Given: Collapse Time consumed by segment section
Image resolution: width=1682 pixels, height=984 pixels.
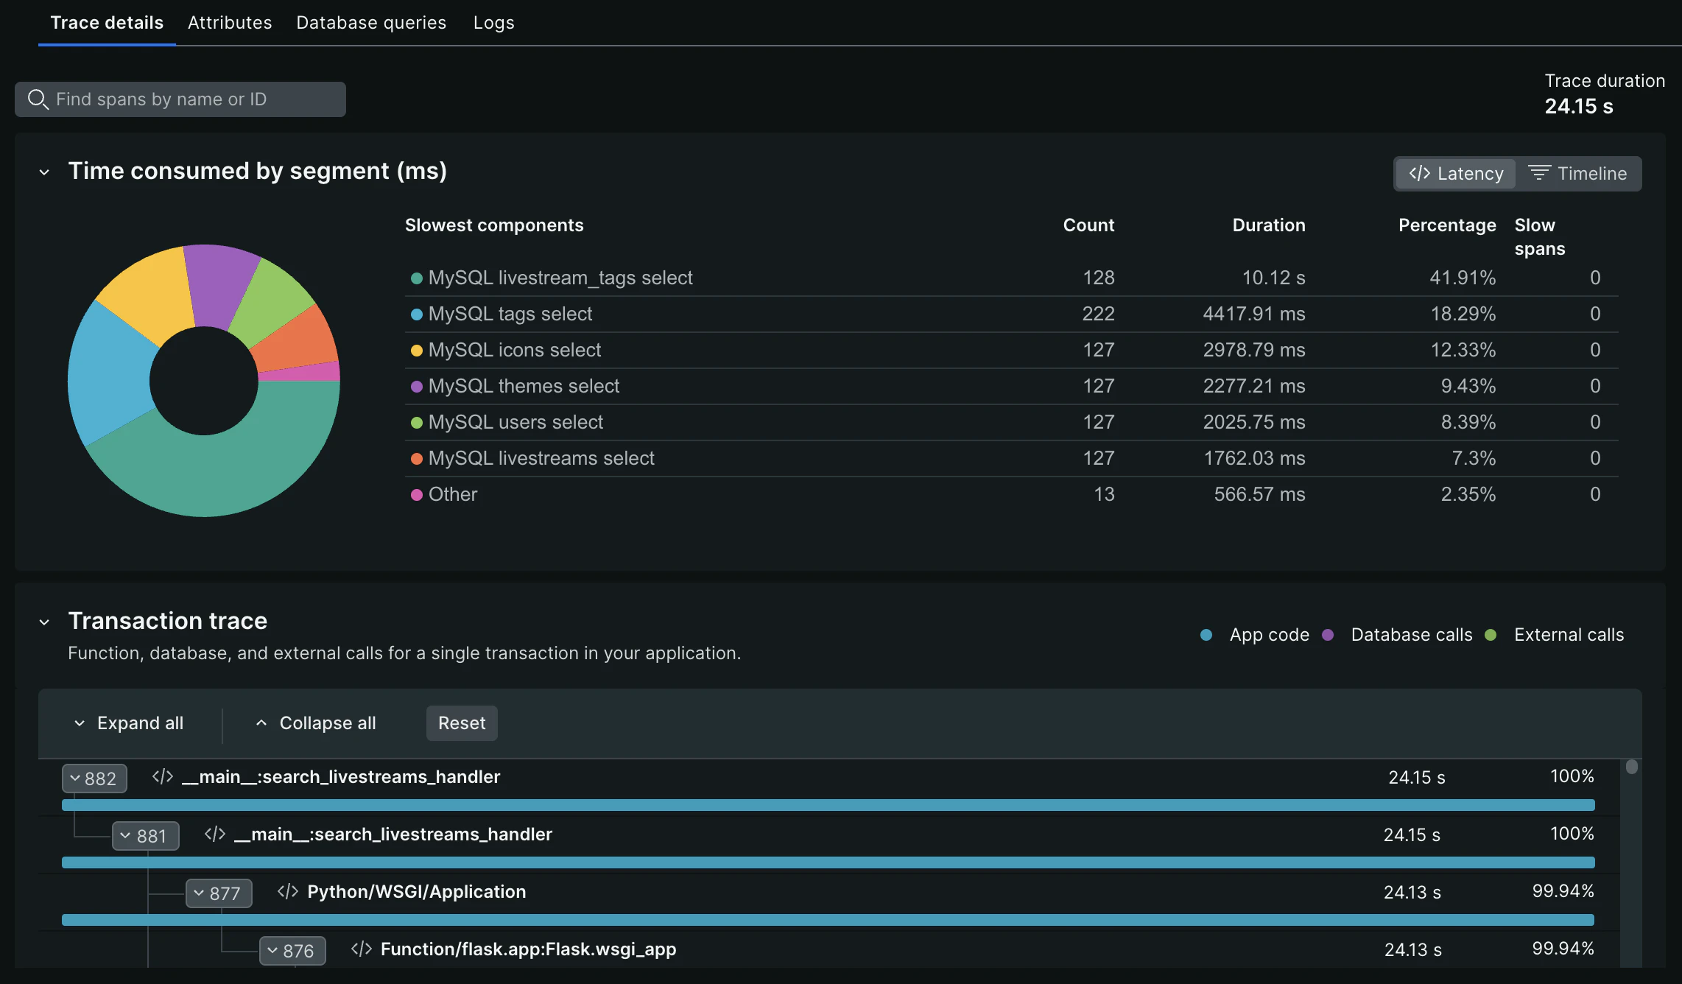Looking at the screenshot, I should pyautogui.click(x=44, y=172).
